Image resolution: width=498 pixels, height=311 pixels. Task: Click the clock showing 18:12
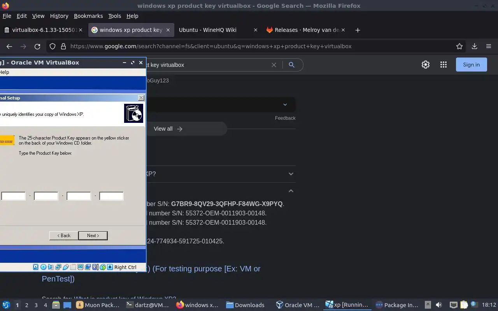pyautogui.click(x=489, y=305)
